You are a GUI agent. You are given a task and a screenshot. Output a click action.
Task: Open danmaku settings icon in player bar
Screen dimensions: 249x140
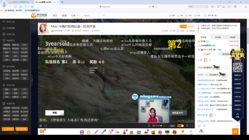click(x=149, y=126)
